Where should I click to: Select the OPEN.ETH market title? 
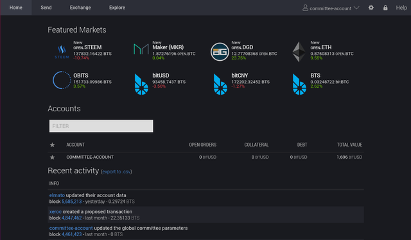(x=321, y=47)
